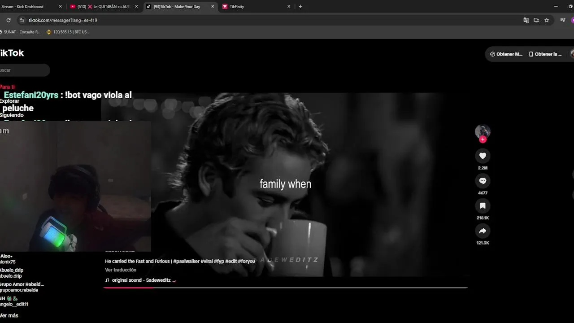Reload the page in browser toolbar
Screen dimensions: 574x323
8,20
